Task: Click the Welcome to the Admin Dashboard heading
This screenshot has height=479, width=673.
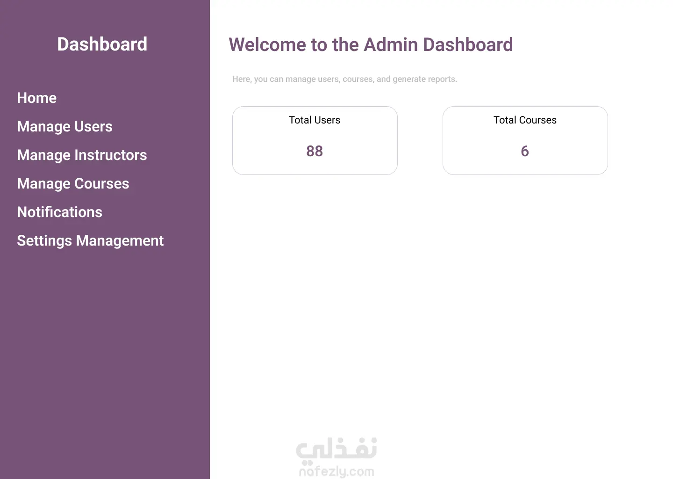Action: [x=370, y=45]
